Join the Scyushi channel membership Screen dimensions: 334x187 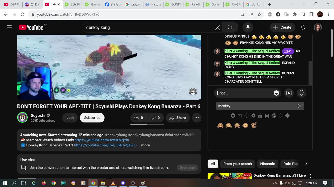point(70,118)
